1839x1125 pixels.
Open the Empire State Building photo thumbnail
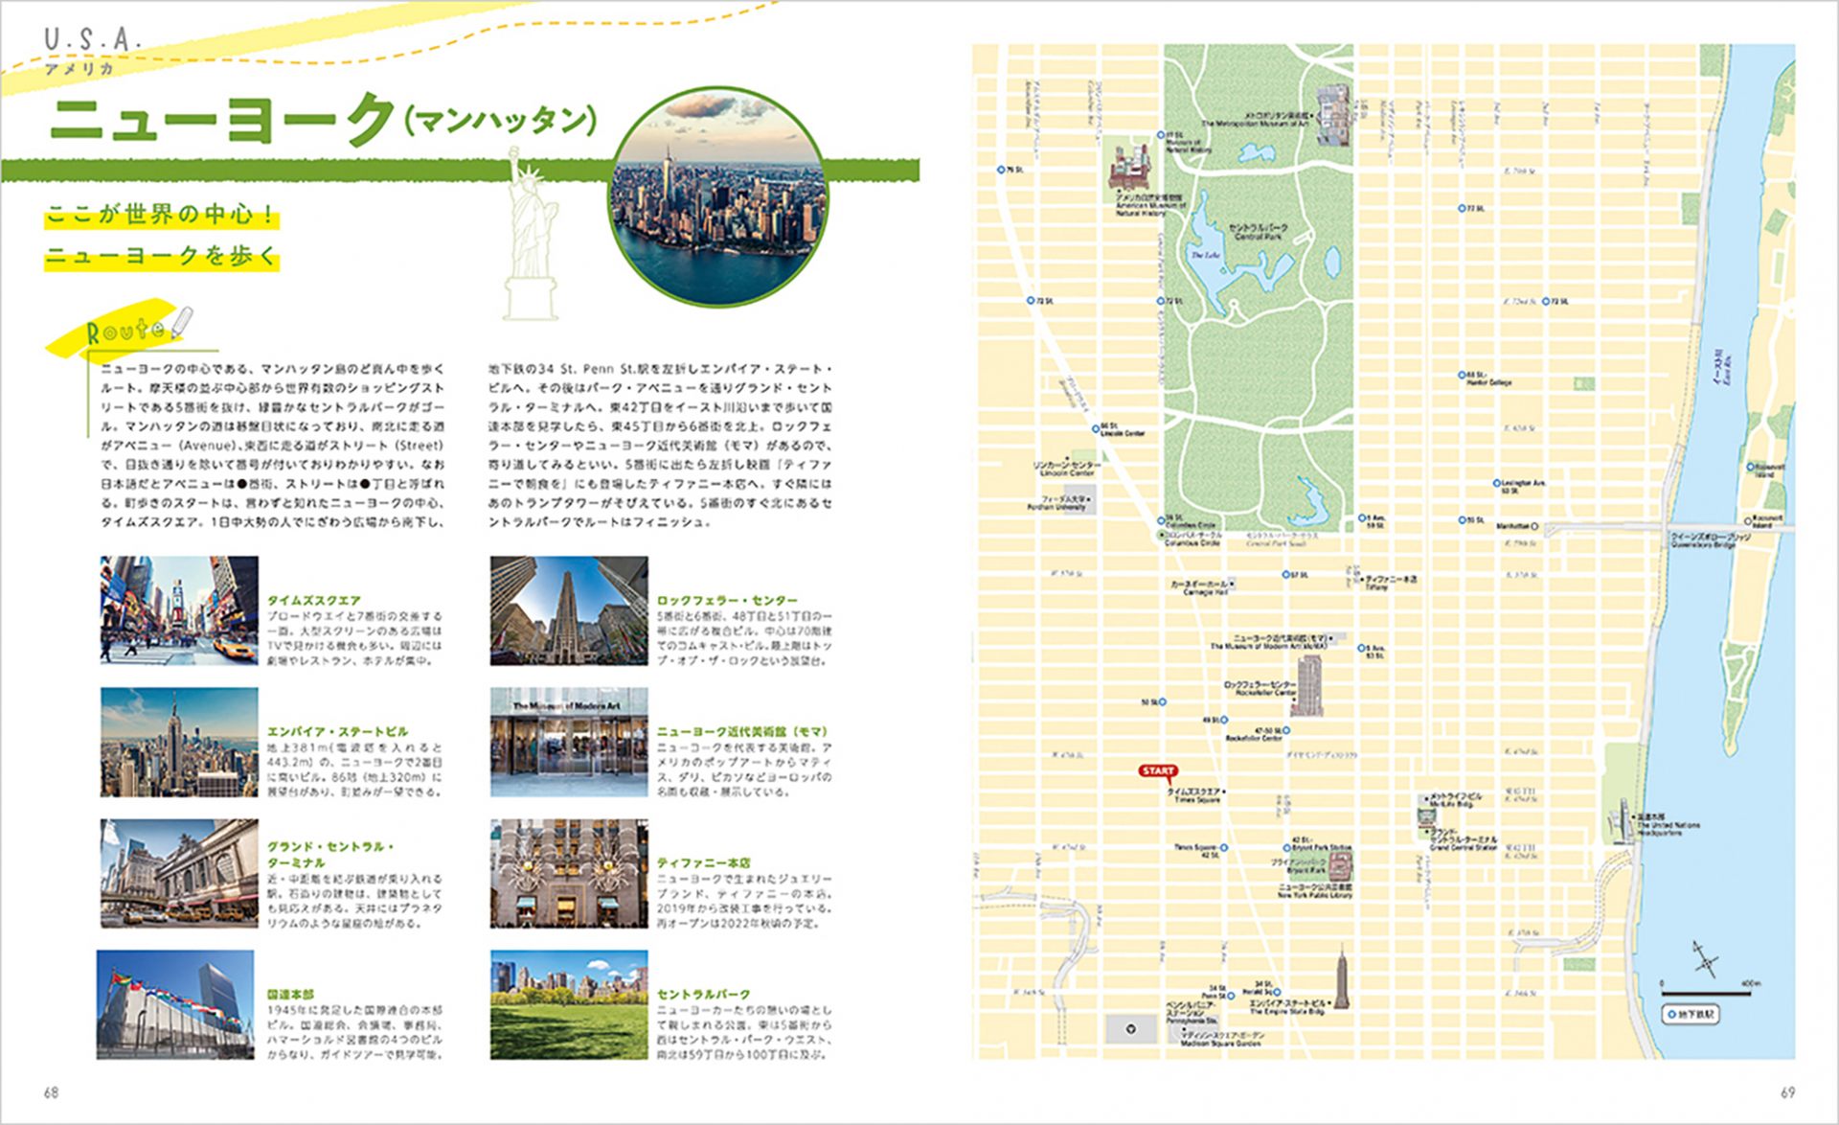[179, 742]
